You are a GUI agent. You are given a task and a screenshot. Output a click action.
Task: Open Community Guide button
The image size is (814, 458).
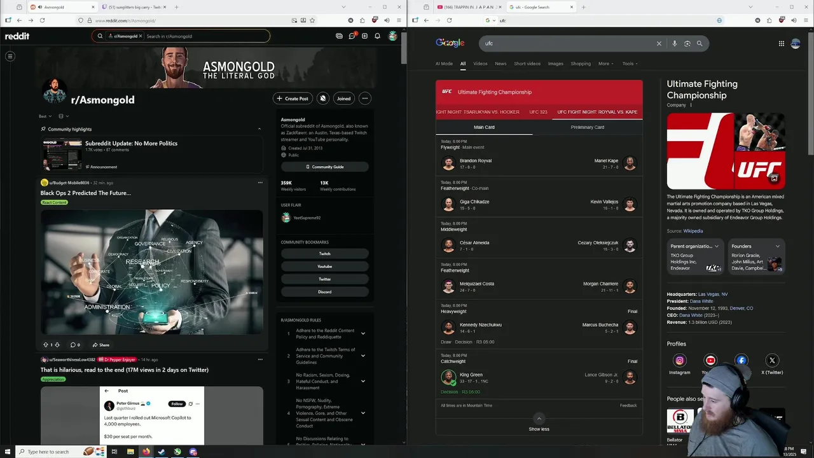click(x=325, y=167)
